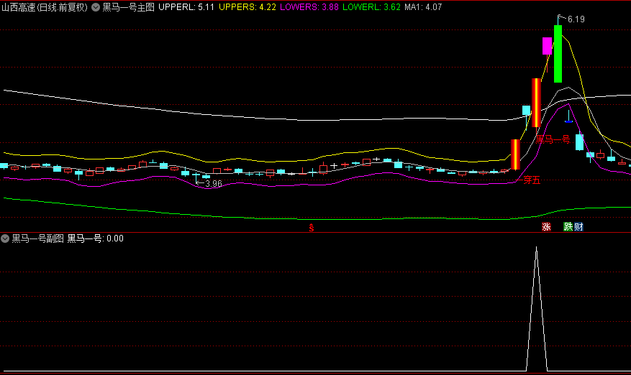Image resolution: width=631 pixels, height=375 pixels.
Task: Open the 黑马一号主图 indicator dropdown arrow
Action: coord(96,7)
